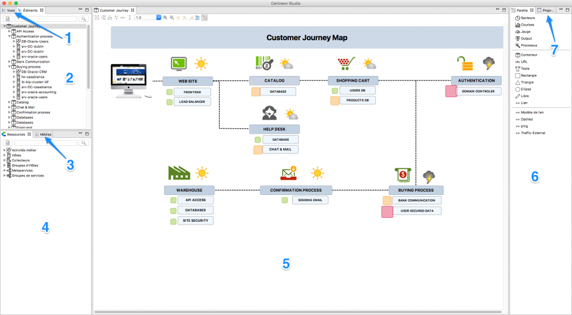Screen dimensions: 572x315
Task: Expand the Hôtes resource node
Action: pyautogui.click(x=4, y=155)
